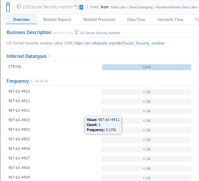
Task: Open the US Social Security number term link
Action: 100,33
